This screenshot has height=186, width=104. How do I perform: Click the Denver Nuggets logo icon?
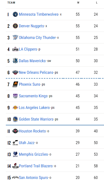pyautogui.click(x=15, y=26)
